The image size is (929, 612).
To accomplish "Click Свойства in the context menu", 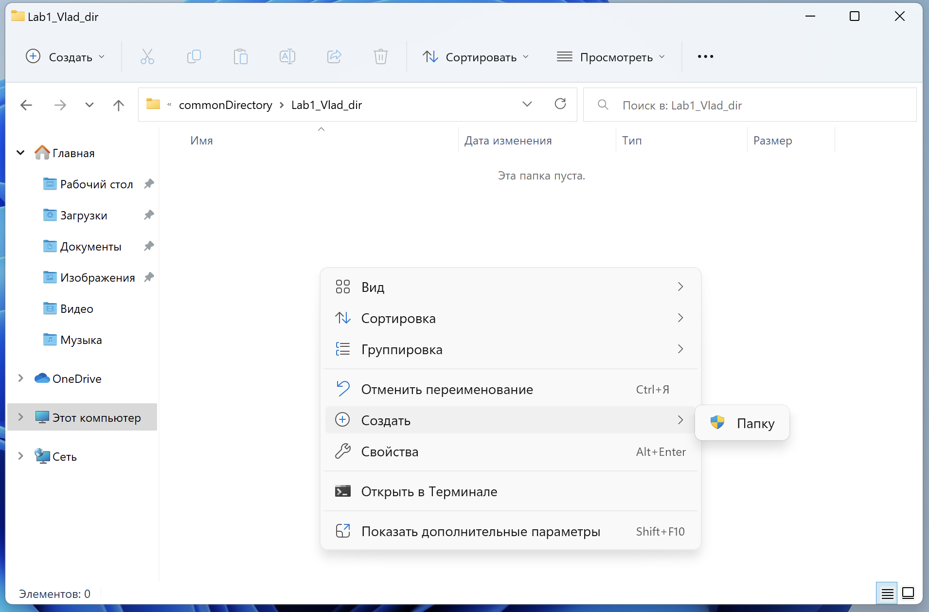I will [390, 451].
